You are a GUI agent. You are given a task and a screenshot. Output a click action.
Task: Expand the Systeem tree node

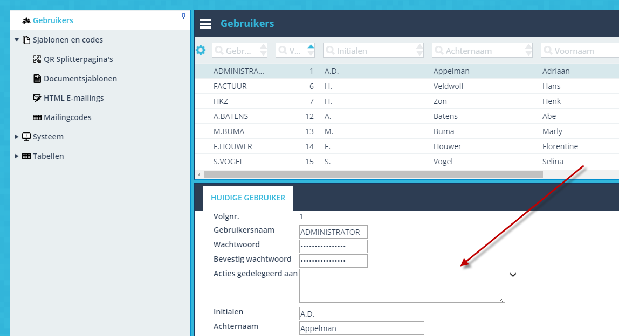(16, 136)
